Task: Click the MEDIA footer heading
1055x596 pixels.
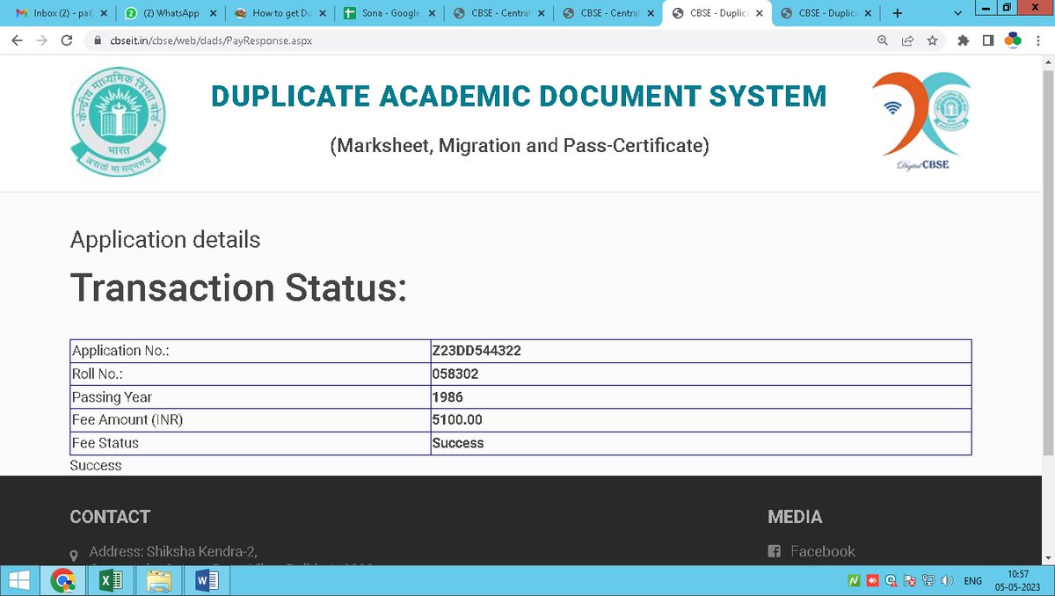Action: (x=795, y=517)
